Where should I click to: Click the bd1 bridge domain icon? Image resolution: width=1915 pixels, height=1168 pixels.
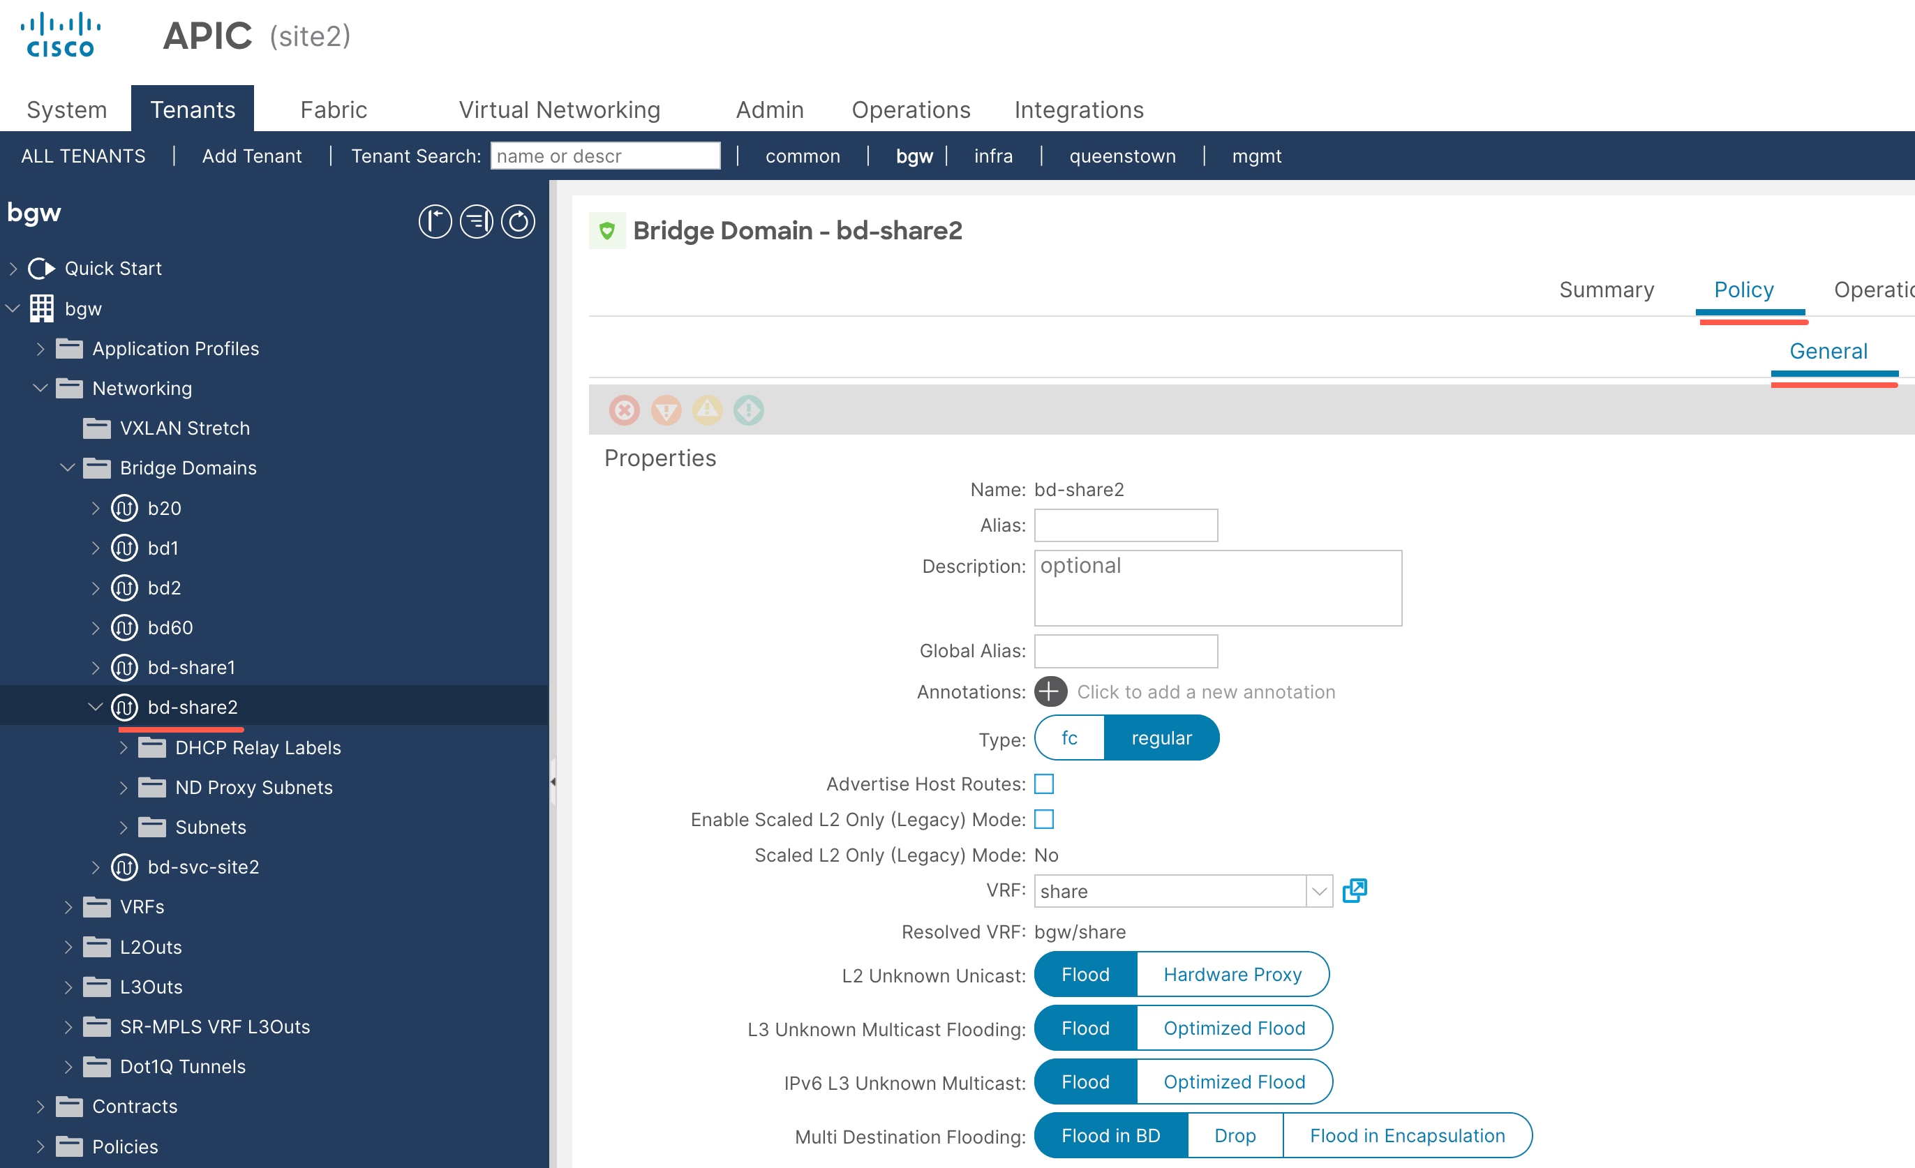(x=124, y=548)
